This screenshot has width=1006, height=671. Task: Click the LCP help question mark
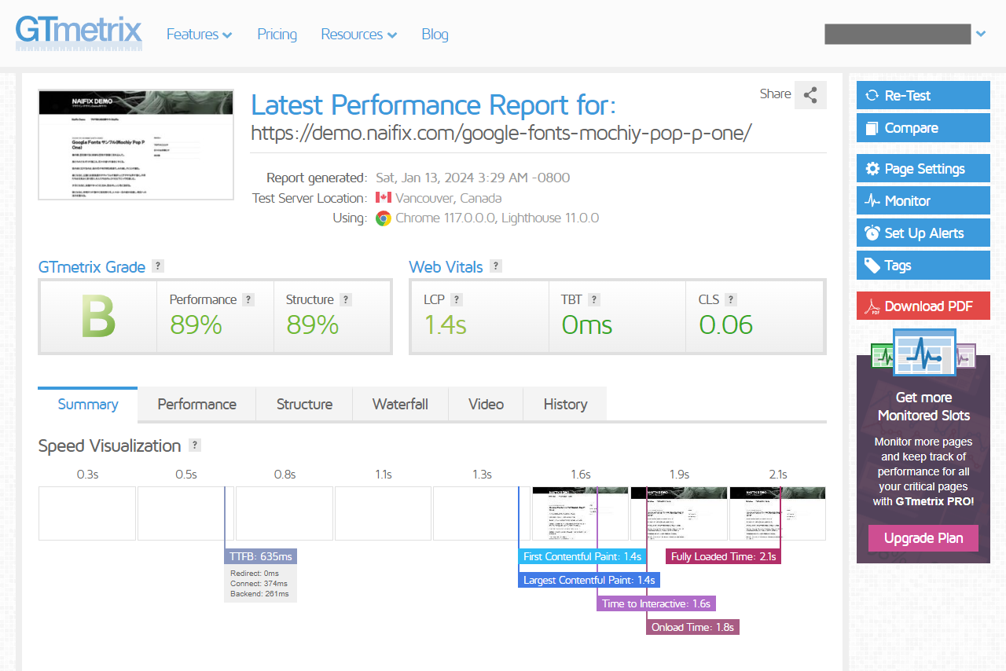click(x=457, y=299)
